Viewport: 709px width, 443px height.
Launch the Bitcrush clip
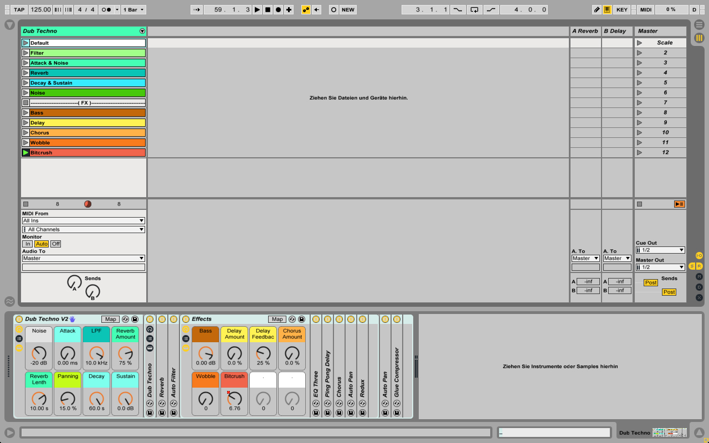[x=25, y=153]
